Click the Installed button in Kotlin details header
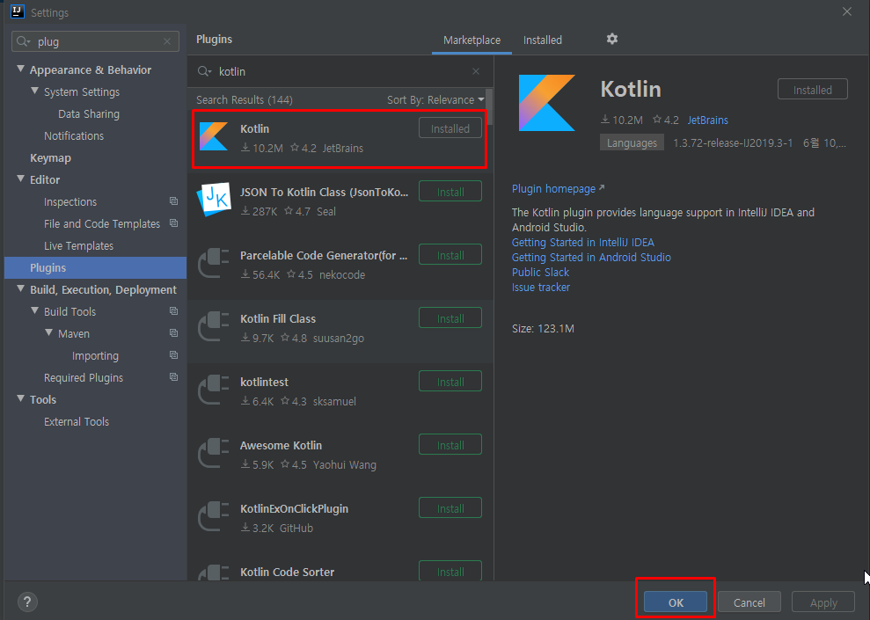Image resolution: width=870 pixels, height=620 pixels. tap(812, 90)
